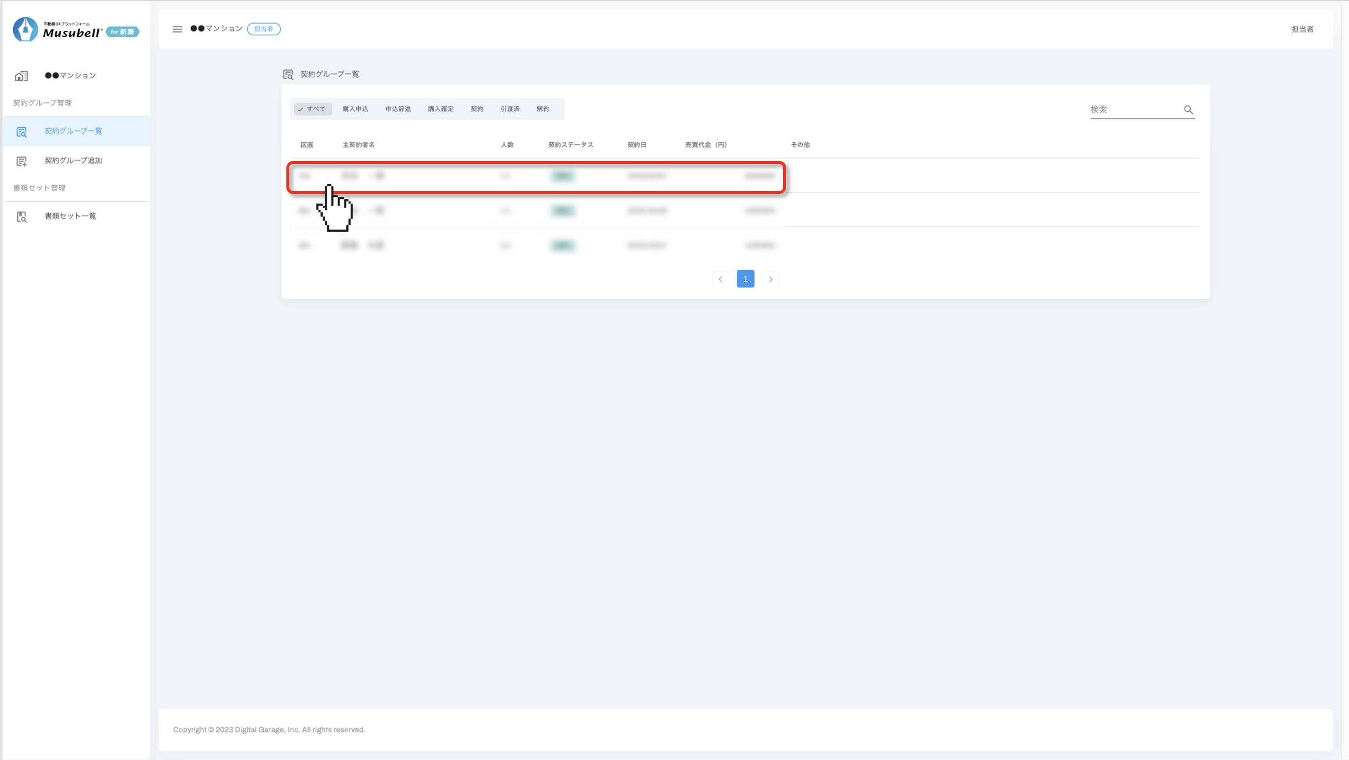This screenshot has height=760, width=1349.
Task: Click the 契約グループ一覧 sidebar icon
Action: (x=22, y=132)
